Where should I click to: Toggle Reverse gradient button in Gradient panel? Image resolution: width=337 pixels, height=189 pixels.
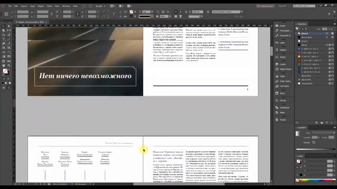click(314, 142)
